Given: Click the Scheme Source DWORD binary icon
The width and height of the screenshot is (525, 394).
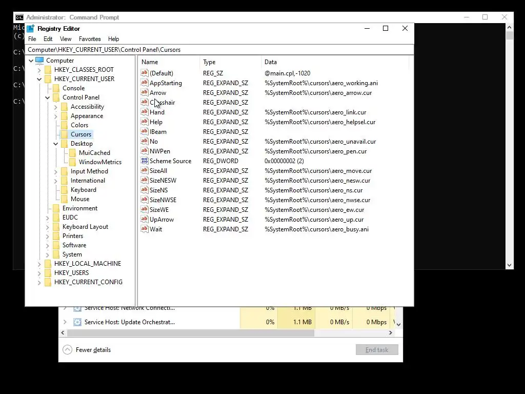Looking at the screenshot, I should (144, 161).
